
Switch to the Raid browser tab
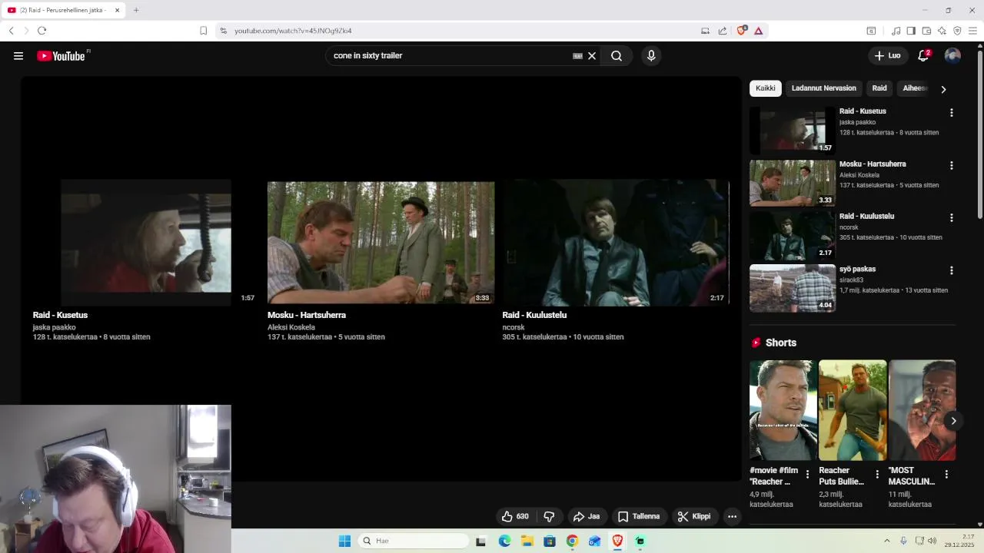pyautogui.click(x=61, y=10)
